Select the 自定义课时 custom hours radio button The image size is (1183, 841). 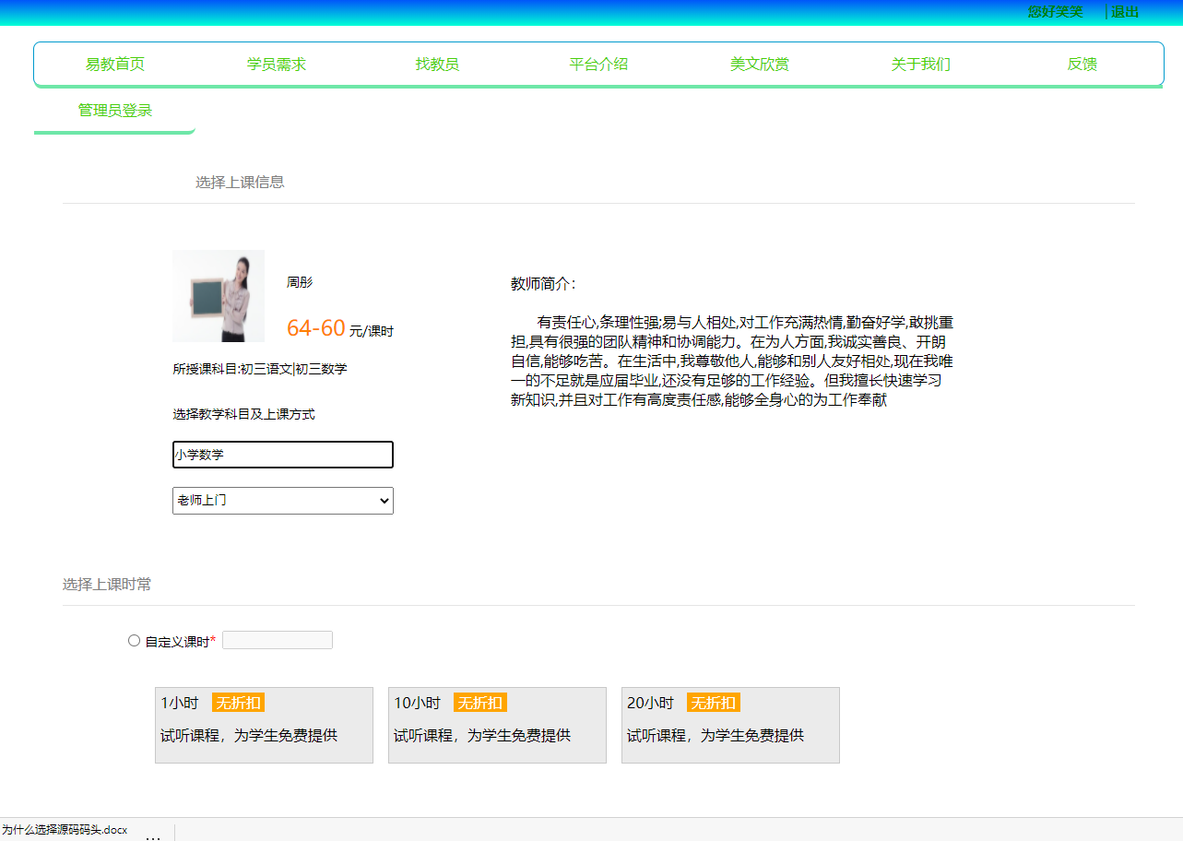pos(134,639)
